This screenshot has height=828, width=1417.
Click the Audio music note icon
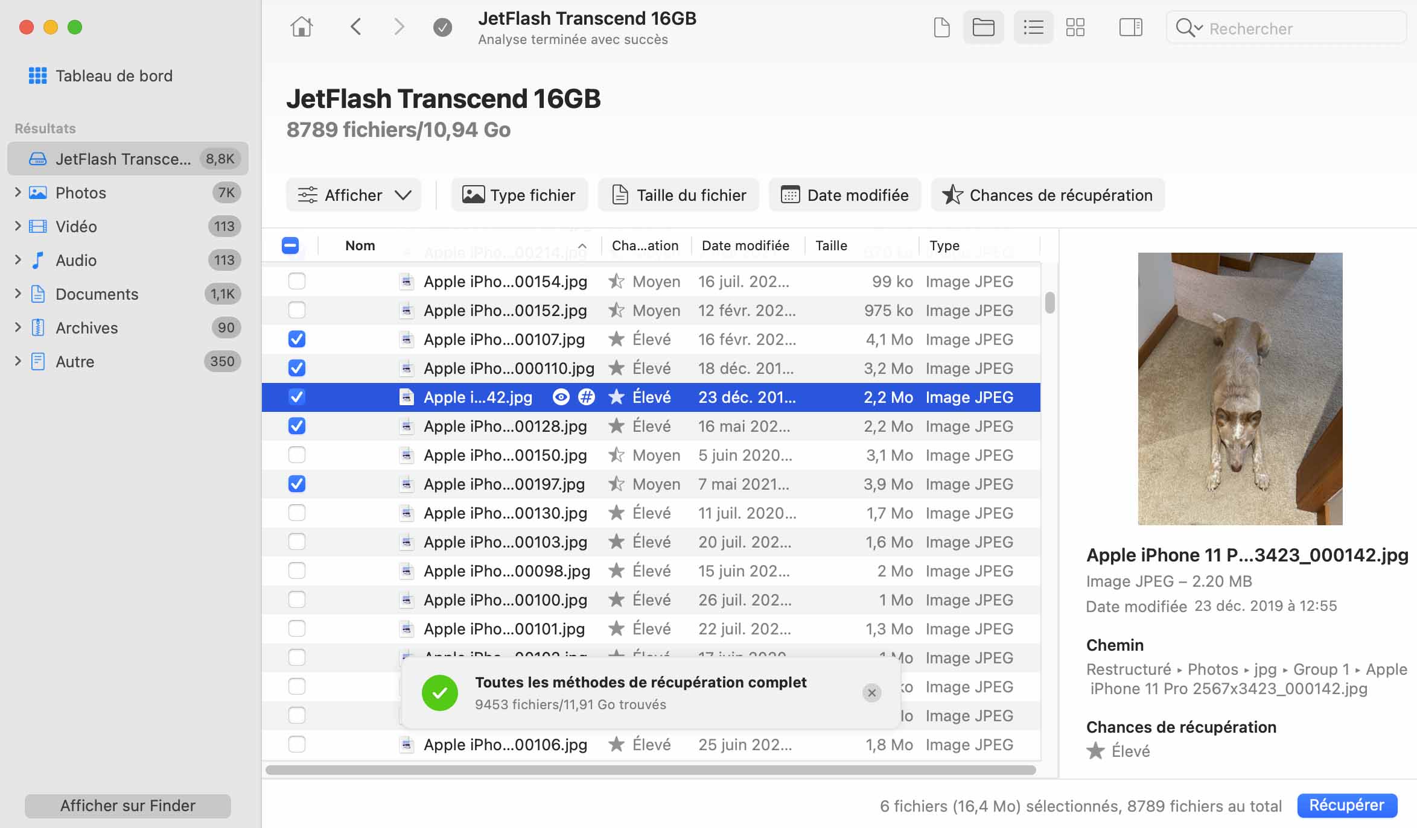(x=38, y=261)
